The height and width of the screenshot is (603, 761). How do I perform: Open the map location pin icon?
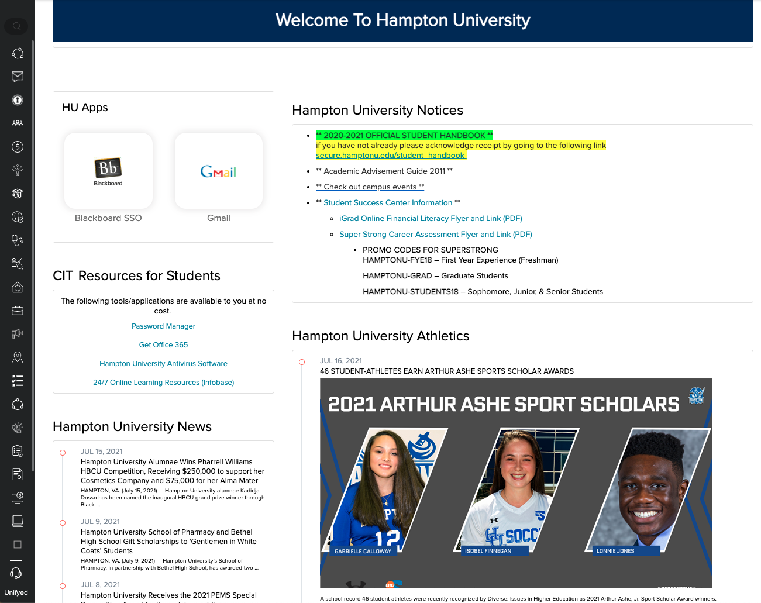click(18, 357)
